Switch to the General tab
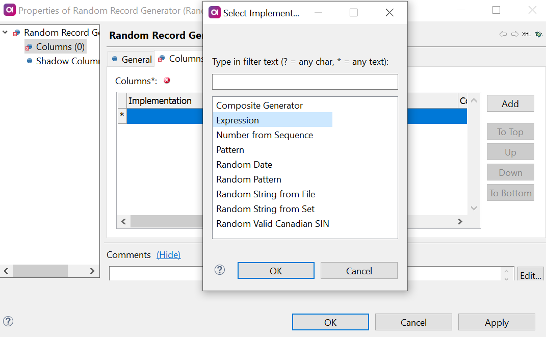 coord(136,59)
